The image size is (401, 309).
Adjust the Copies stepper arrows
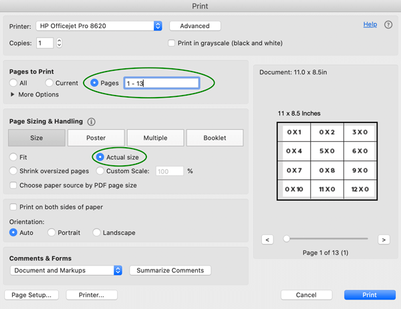point(59,43)
